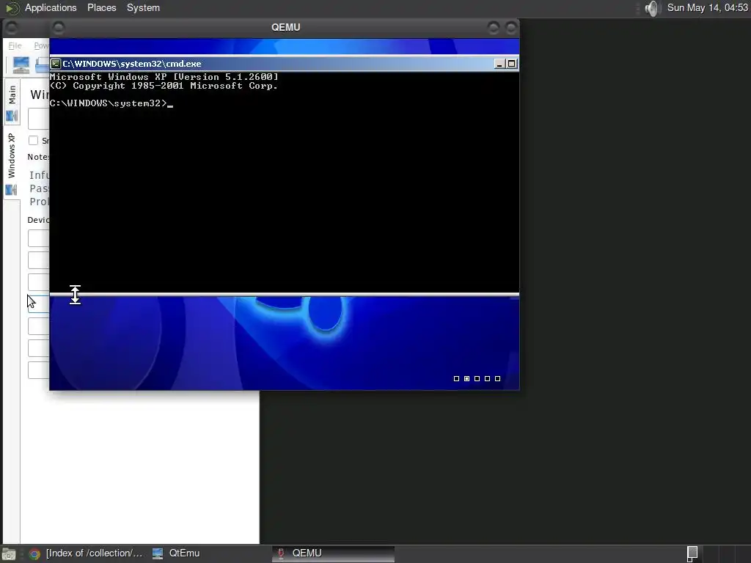Click the rightmost round button on QEMU title bar
Viewport: 751px width, 563px height.
[x=511, y=28]
